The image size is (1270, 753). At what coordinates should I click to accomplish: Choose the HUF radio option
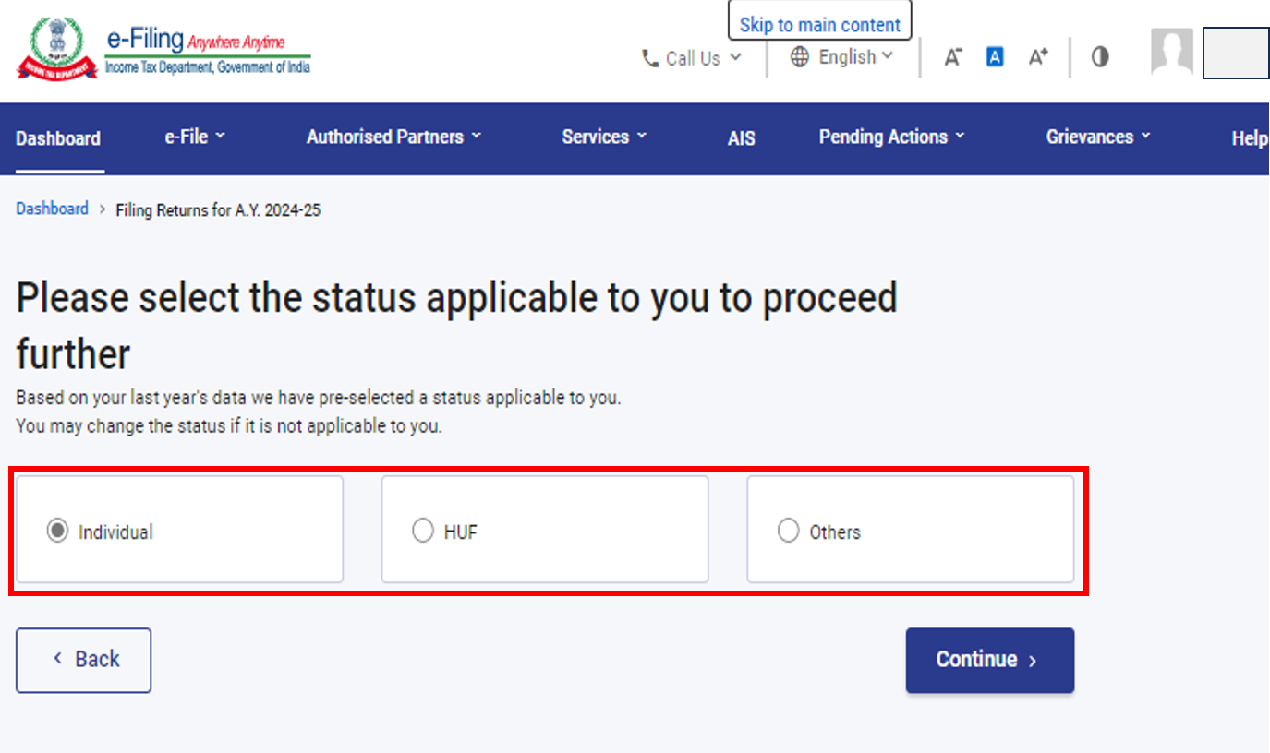point(423,532)
